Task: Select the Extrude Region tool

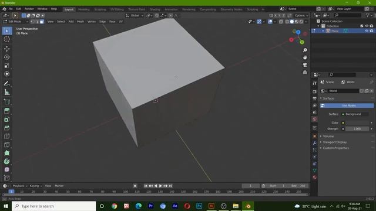Action: 7,111
